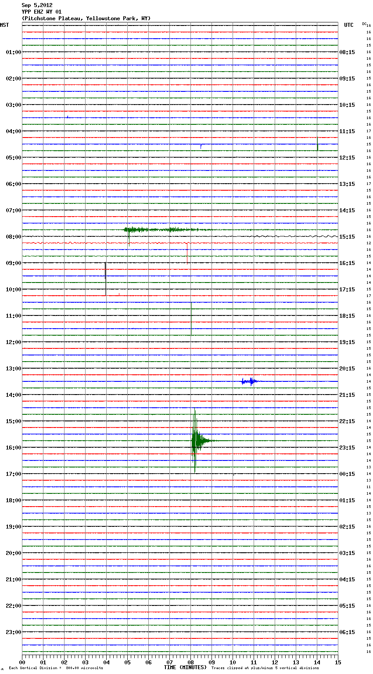Click the MST timezone label
Image resolution: width=373 pixels, height=674 pixels.
click(x=4, y=25)
